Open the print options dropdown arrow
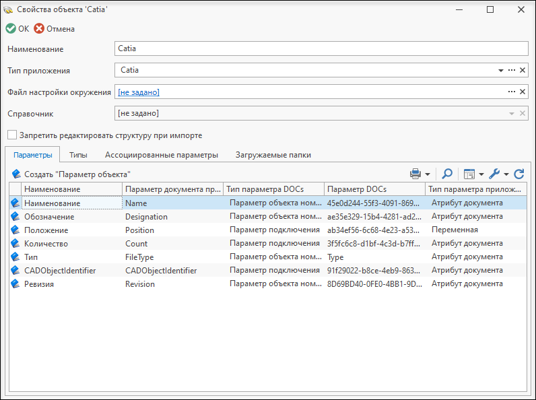This screenshot has width=536, height=400. click(428, 174)
